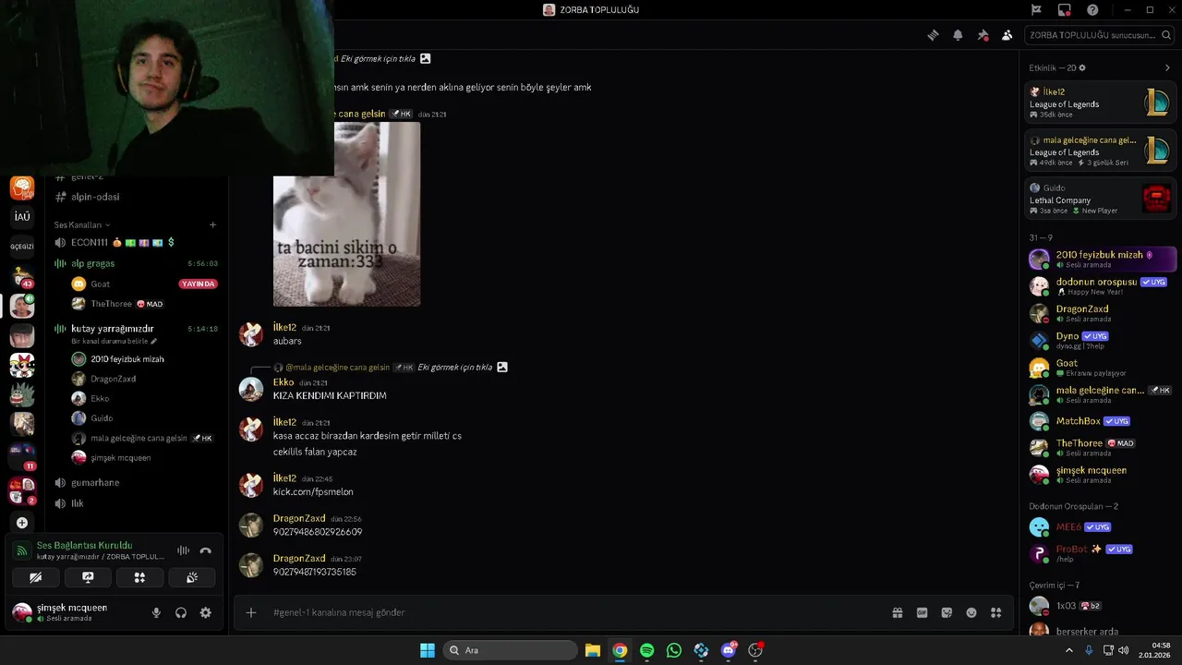This screenshot has height=665, width=1182.
Task: Click the YAYINDA badge next to Goat
Action: (199, 284)
